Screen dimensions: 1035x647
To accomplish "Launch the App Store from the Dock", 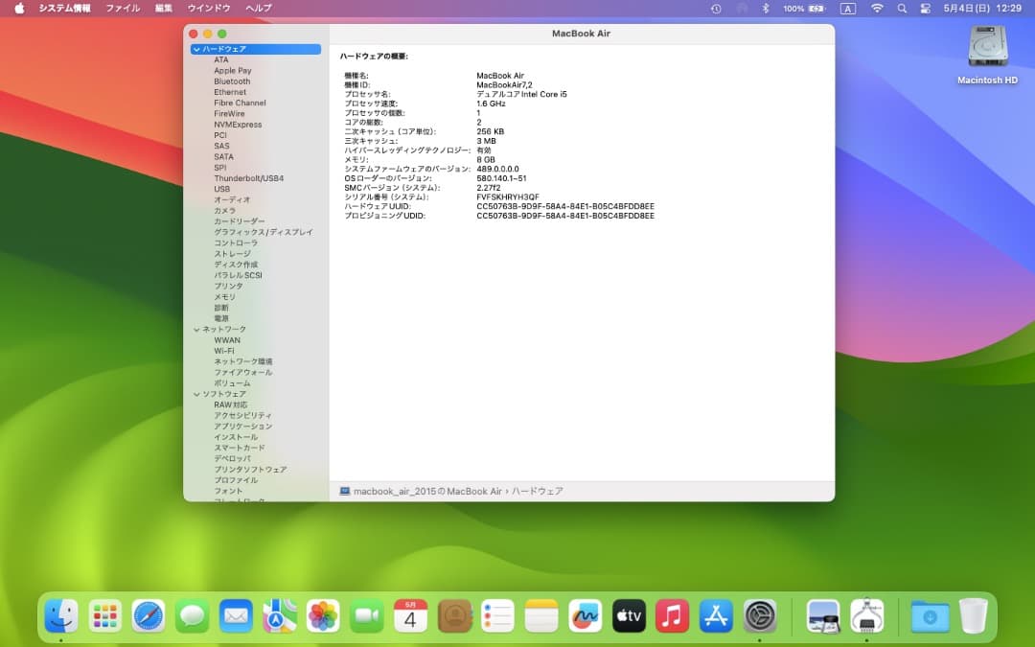I will (x=716, y=616).
